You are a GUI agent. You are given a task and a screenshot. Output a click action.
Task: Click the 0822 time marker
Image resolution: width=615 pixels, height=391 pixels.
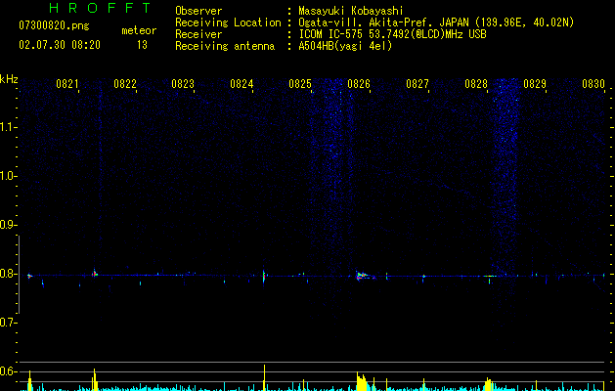click(x=125, y=84)
